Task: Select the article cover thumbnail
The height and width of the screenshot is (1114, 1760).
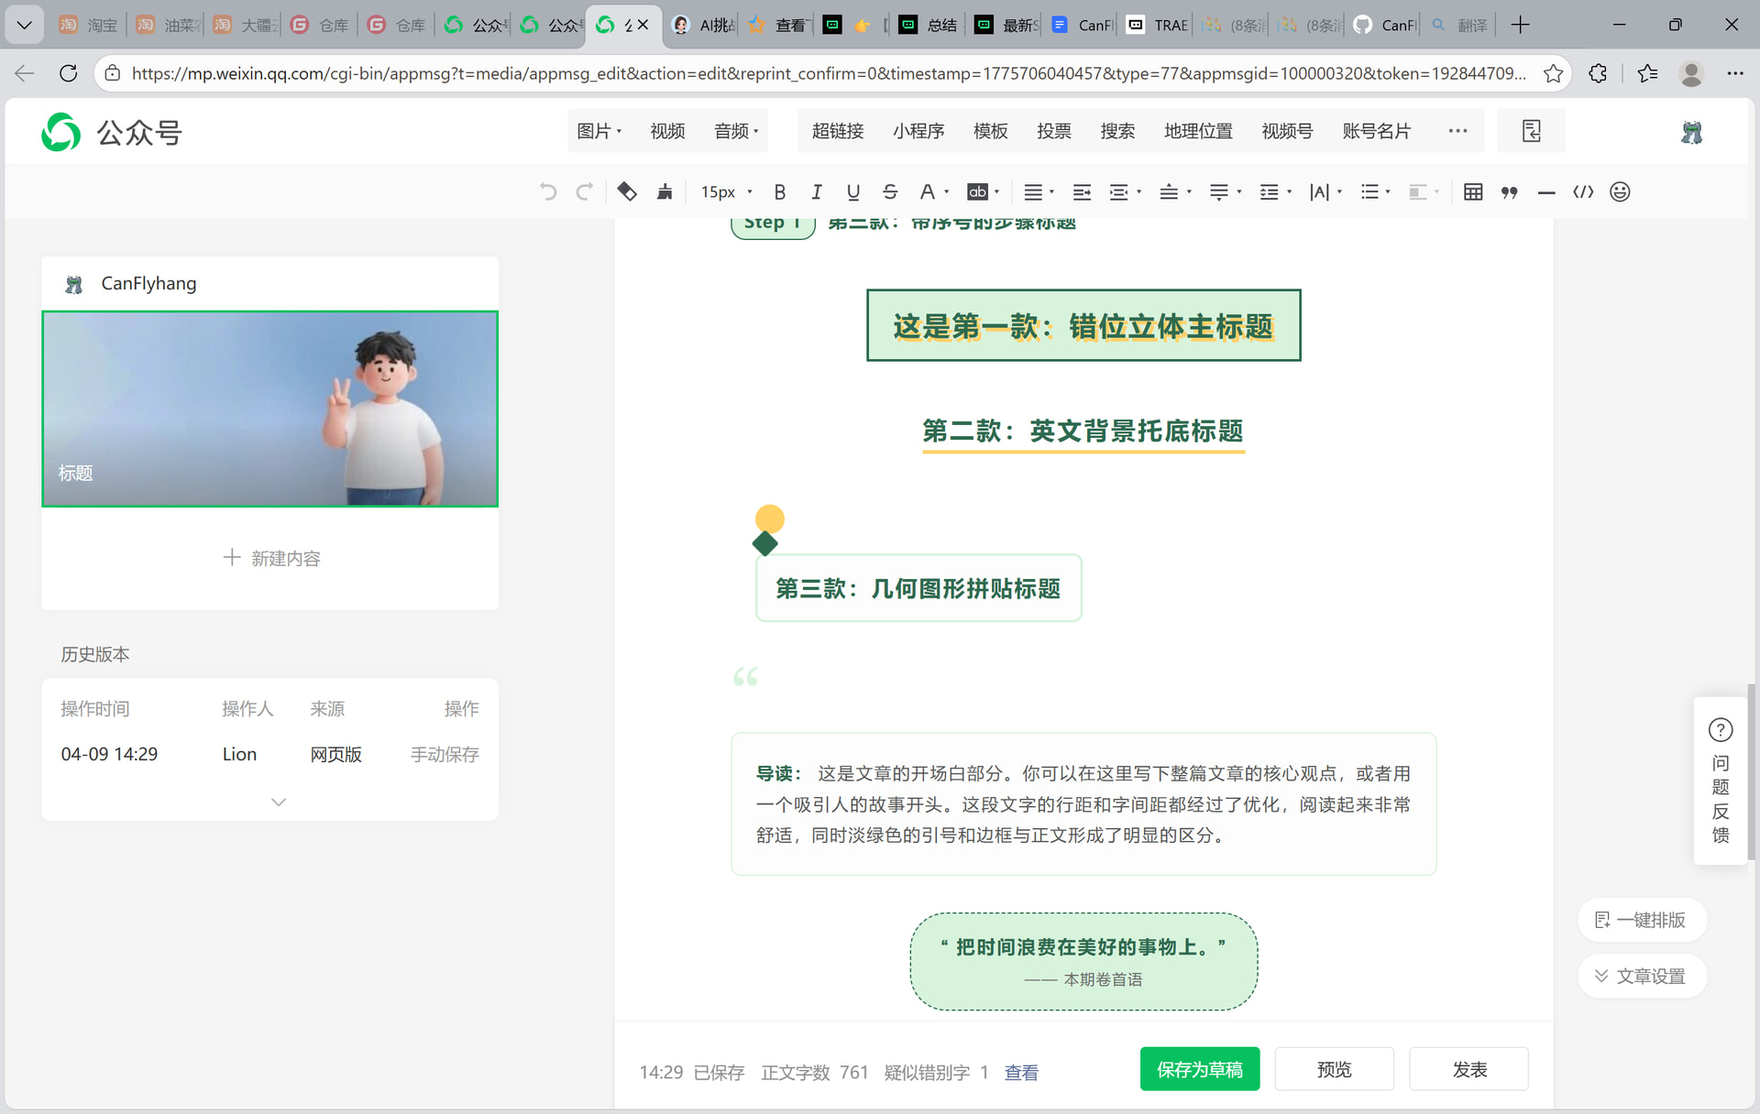Action: click(x=269, y=409)
